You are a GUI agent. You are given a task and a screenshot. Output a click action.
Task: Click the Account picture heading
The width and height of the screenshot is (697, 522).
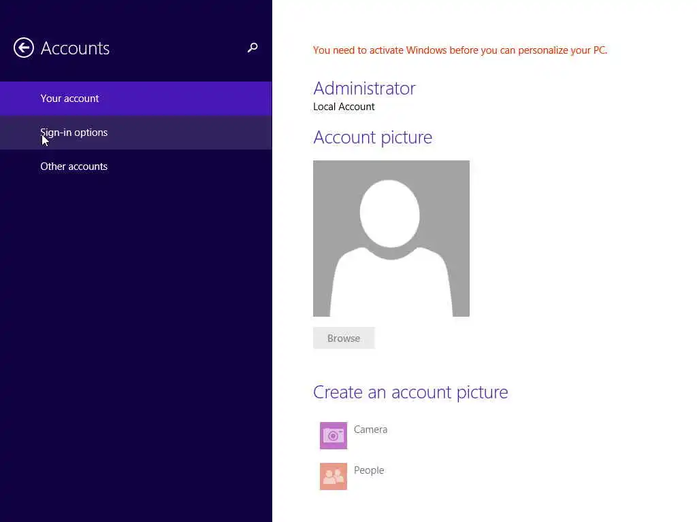pos(372,137)
